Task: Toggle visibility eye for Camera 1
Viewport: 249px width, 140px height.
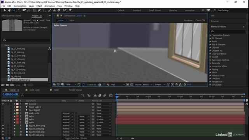Action: tap(3, 104)
